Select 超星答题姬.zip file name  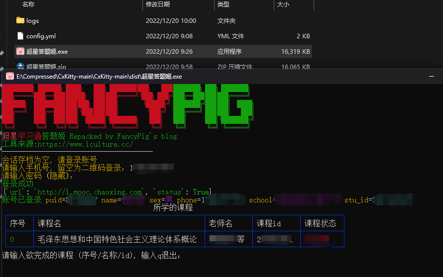pyautogui.click(x=46, y=67)
